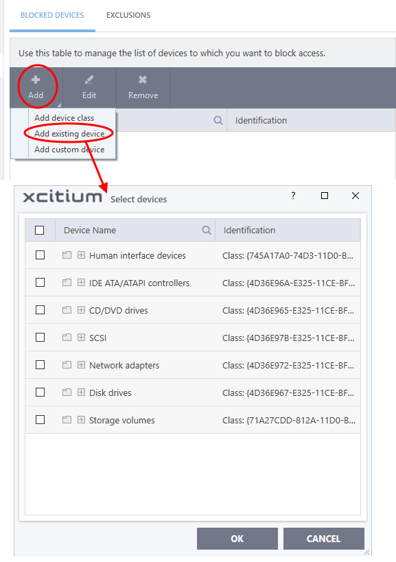Expand the SCSI device tree node
This screenshot has width=396, height=562.
point(82,338)
